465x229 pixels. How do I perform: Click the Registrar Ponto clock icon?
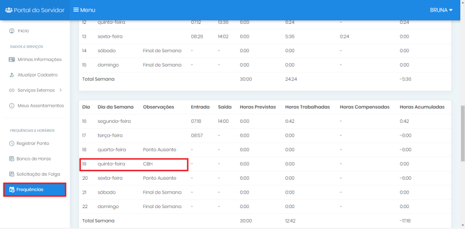pyautogui.click(x=12, y=144)
